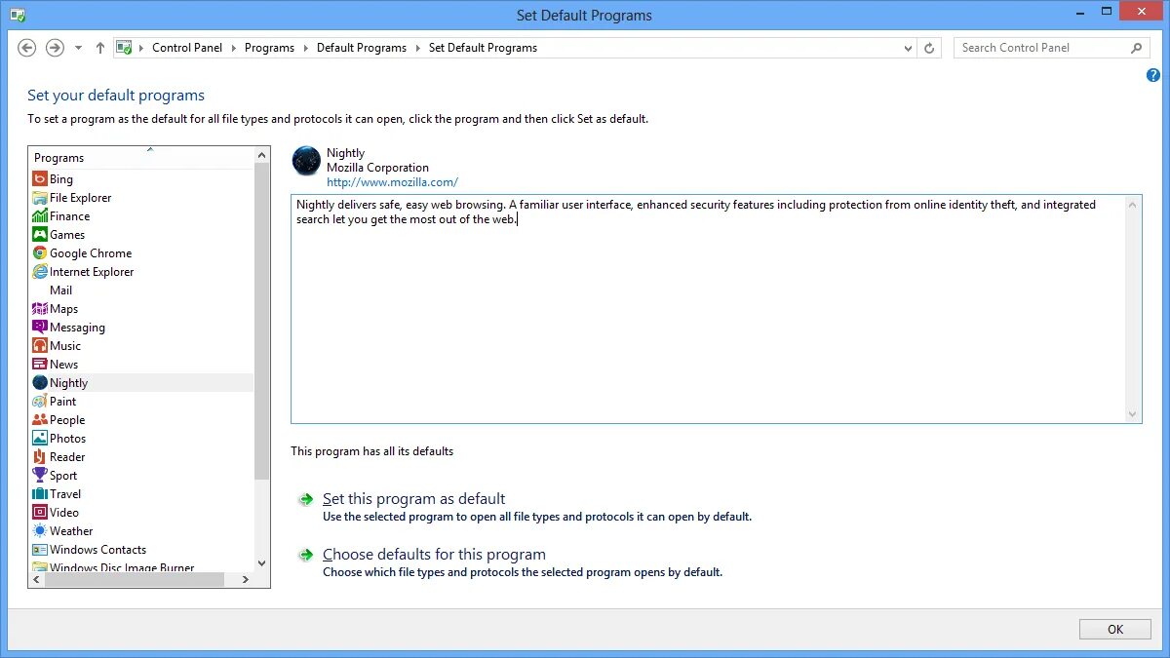Click the description box scroll up arrow
The image size is (1170, 658).
1133,205
